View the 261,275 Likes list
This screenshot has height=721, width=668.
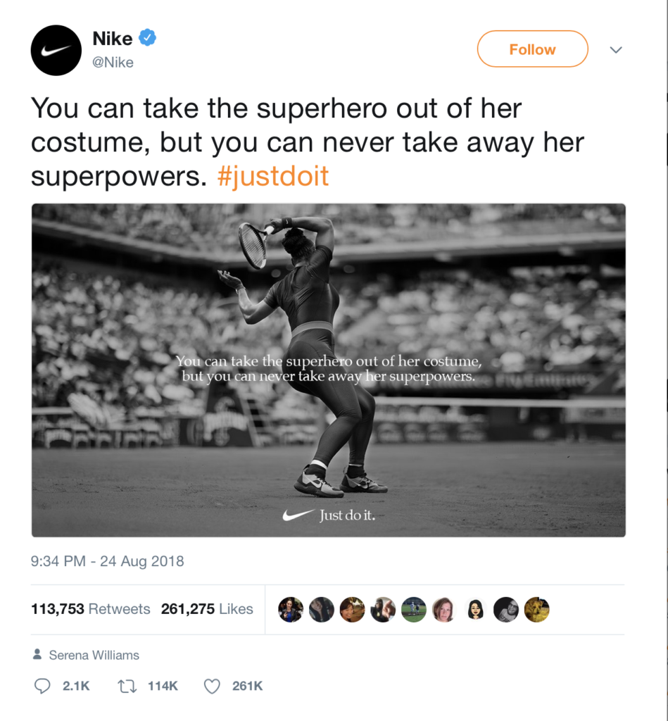(207, 609)
